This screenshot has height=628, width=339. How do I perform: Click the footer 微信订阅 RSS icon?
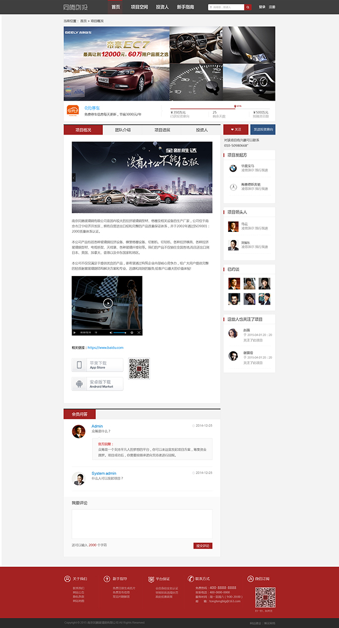pyautogui.click(x=250, y=578)
